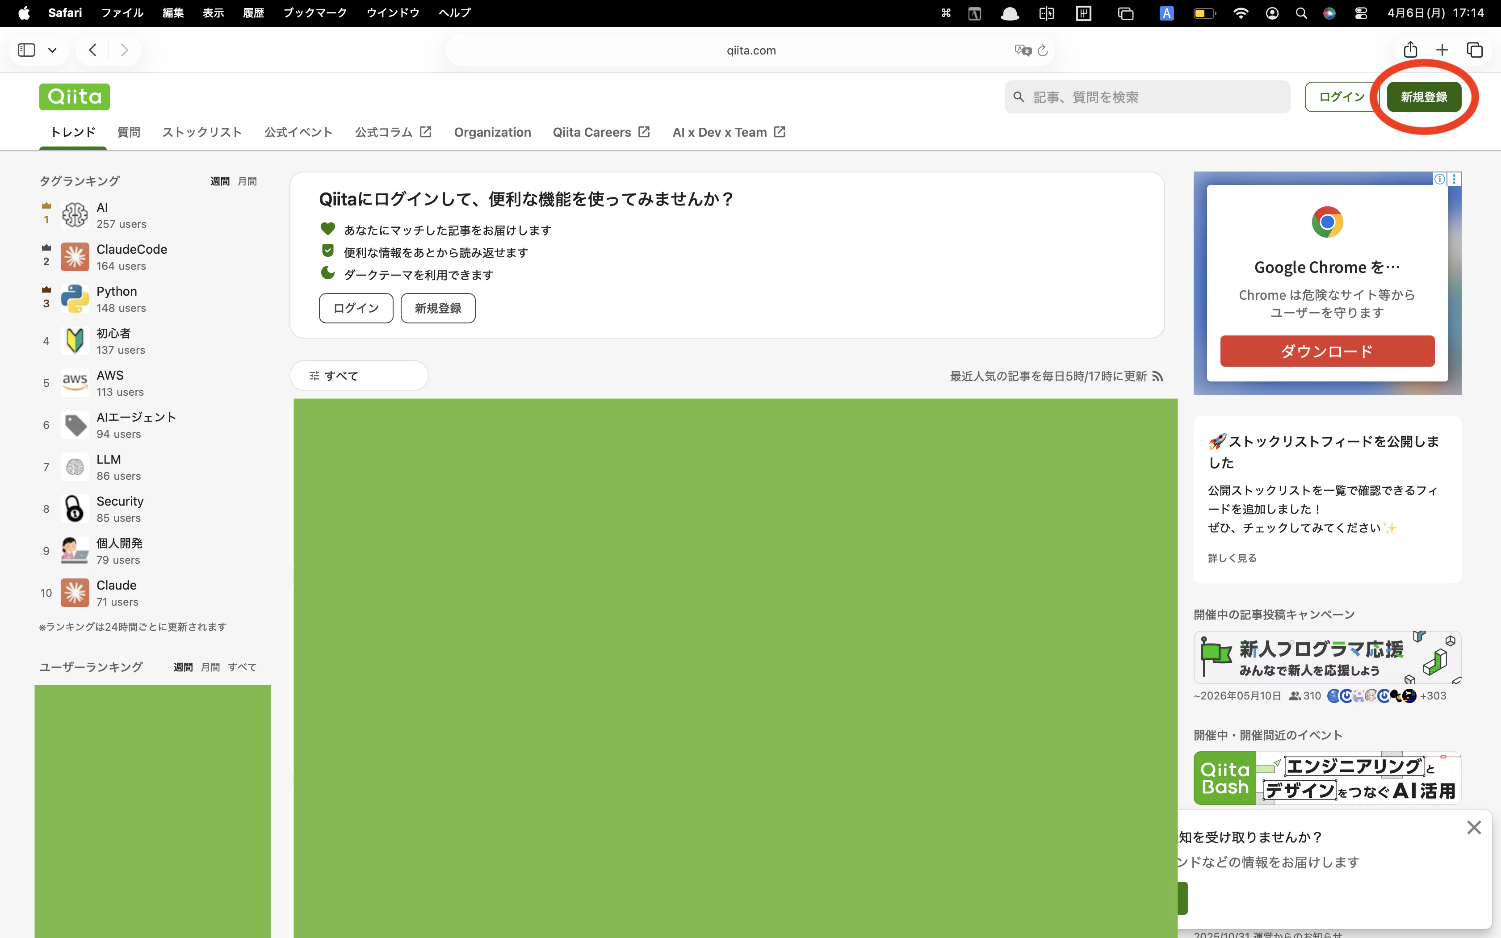Image resolution: width=1501 pixels, height=938 pixels.
Task: Click the ad info icon
Action: pos(1440,179)
